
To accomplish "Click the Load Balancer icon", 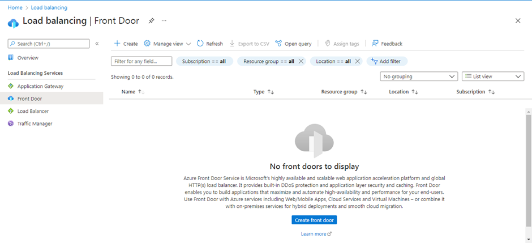I will pos(11,111).
